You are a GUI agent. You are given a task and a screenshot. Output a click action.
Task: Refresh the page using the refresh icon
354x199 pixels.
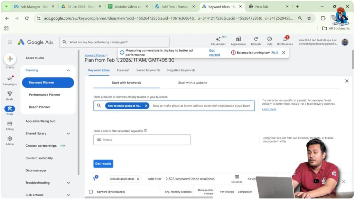coord(256,40)
